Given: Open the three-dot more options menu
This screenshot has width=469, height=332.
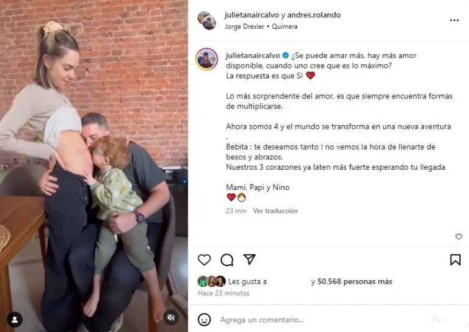Looking at the screenshot, I should pos(454,20).
